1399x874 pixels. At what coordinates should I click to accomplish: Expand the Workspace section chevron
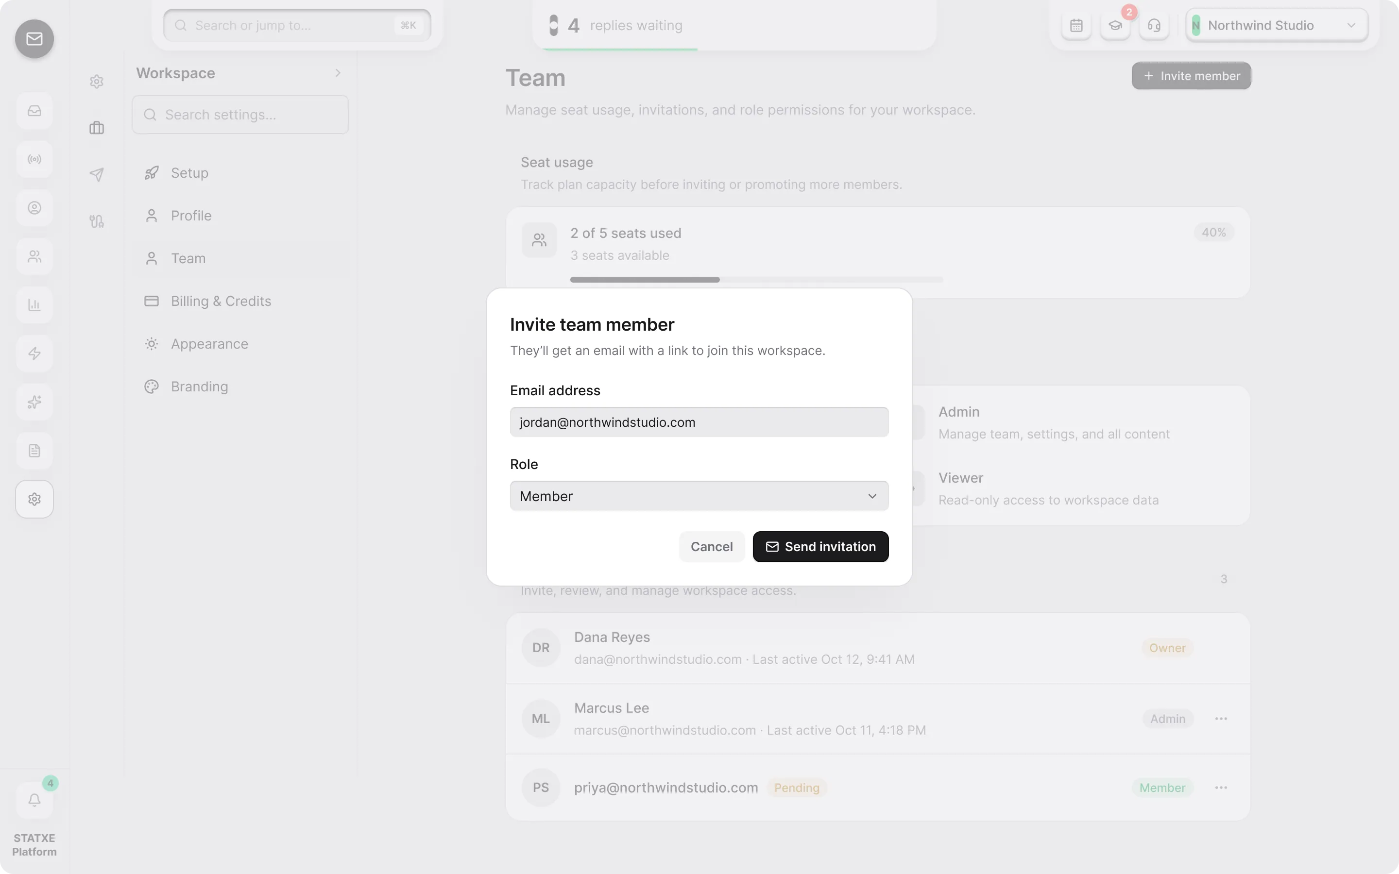[x=338, y=73]
